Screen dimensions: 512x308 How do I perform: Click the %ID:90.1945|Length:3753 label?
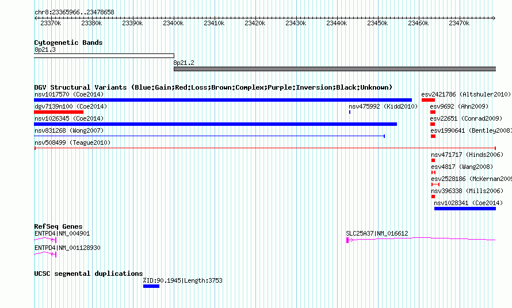(182, 280)
